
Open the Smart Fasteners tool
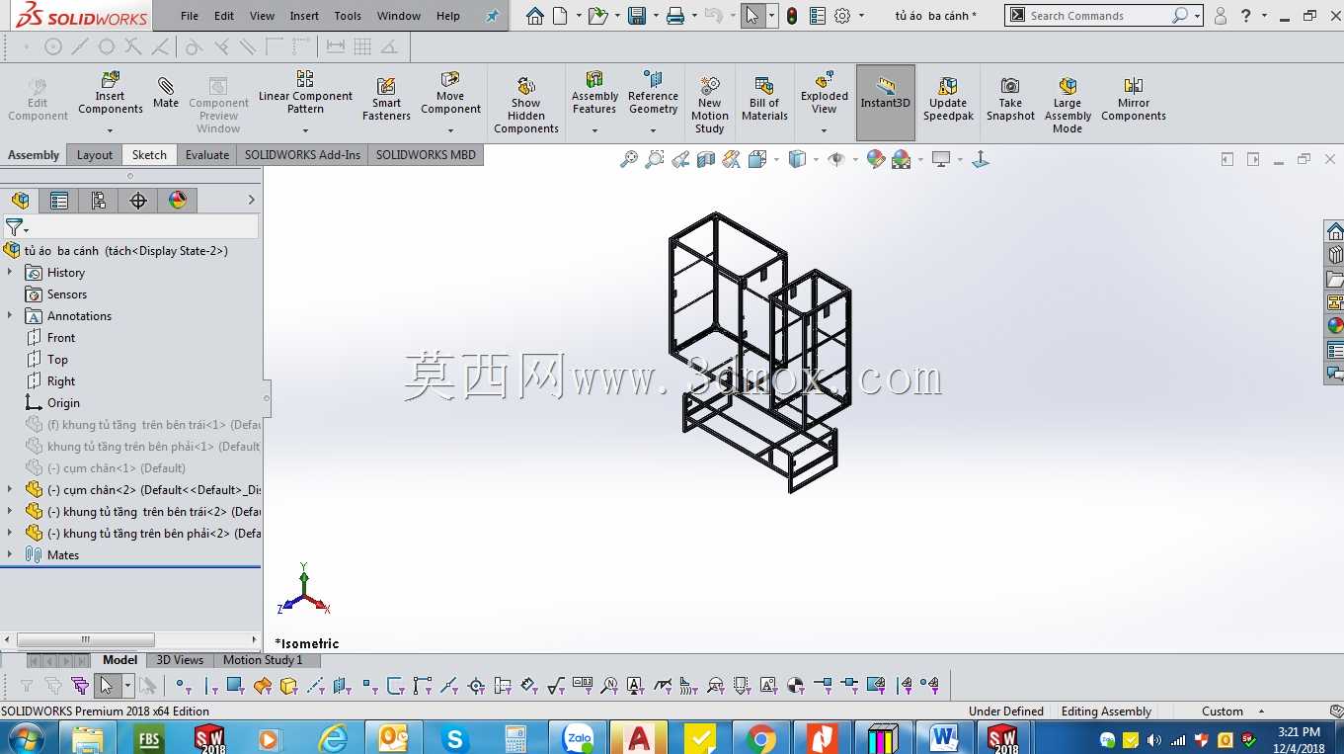[x=386, y=100]
